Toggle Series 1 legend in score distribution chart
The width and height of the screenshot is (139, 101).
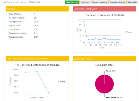[x=129, y=32]
